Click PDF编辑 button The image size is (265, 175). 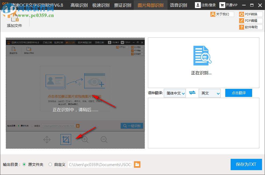click(x=251, y=21)
